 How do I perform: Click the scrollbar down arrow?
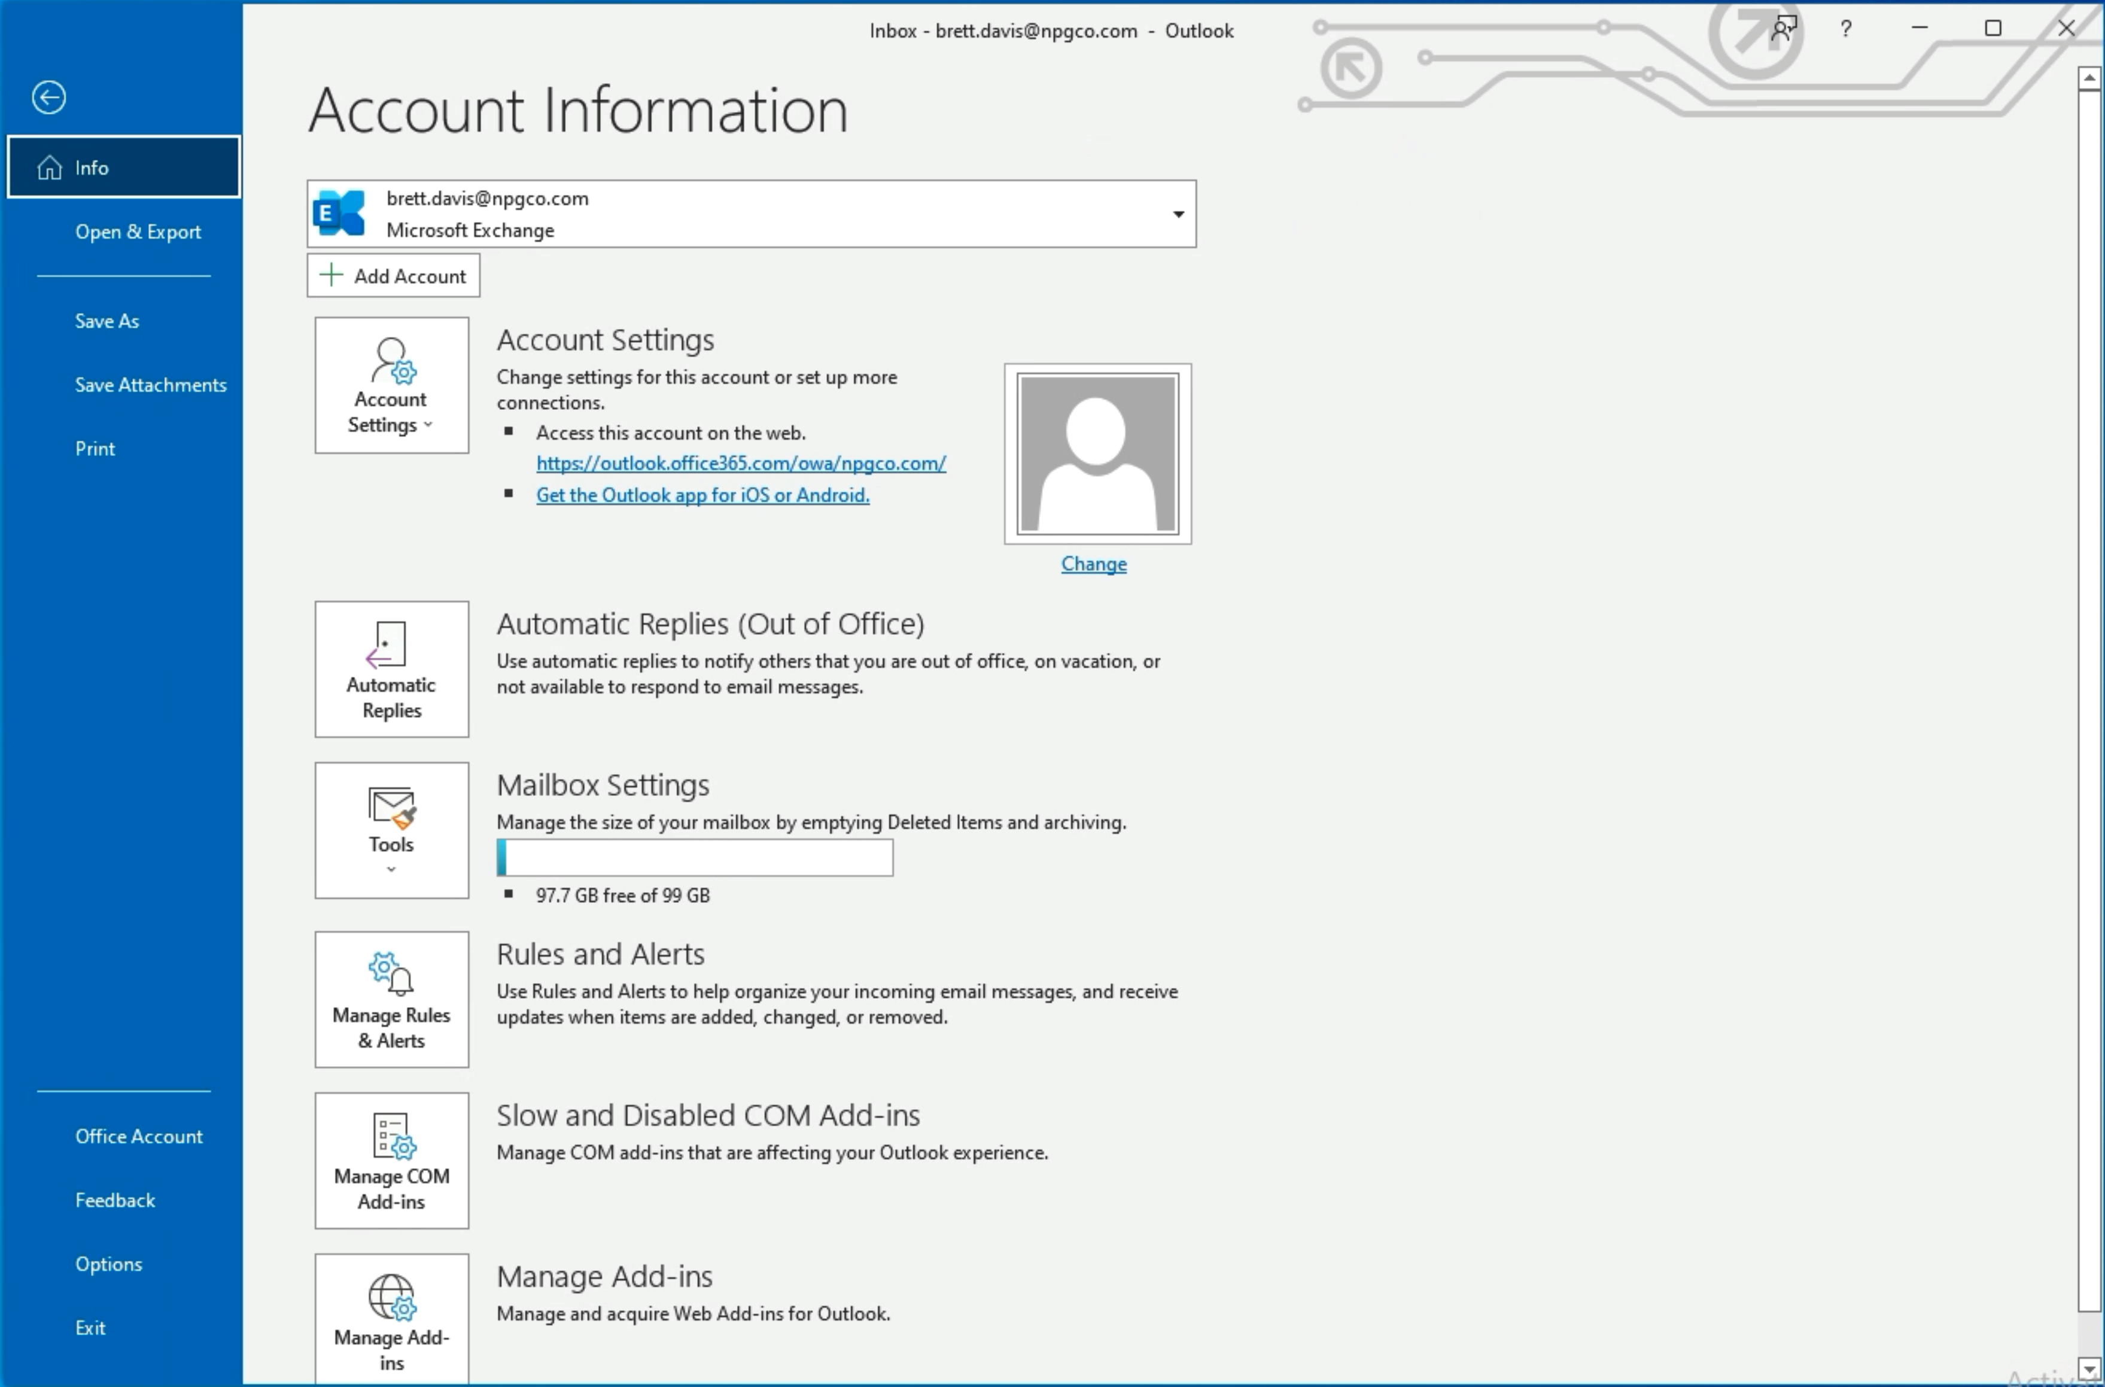(x=2089, y=1368)
